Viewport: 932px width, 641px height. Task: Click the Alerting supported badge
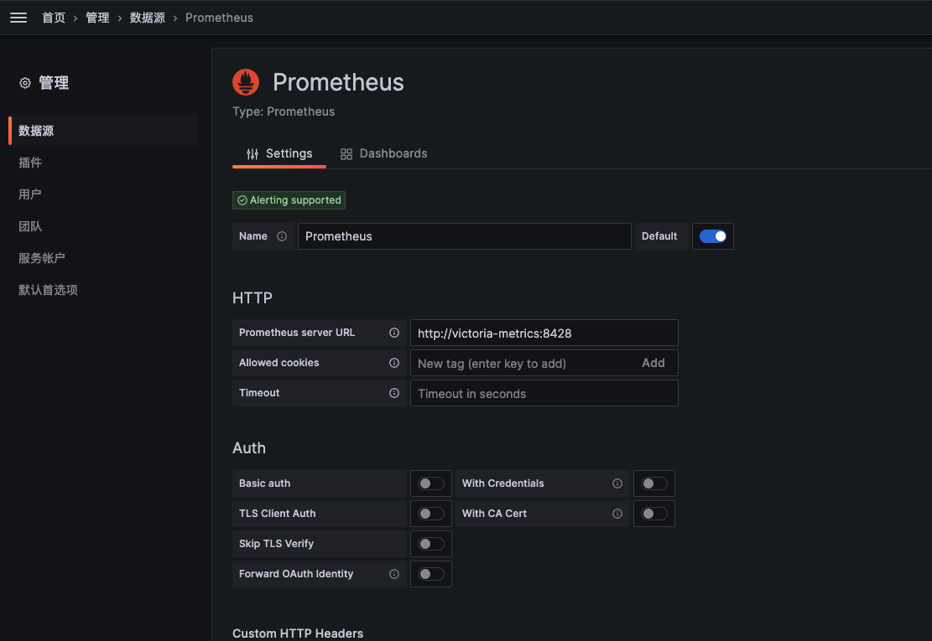(289, 200)
